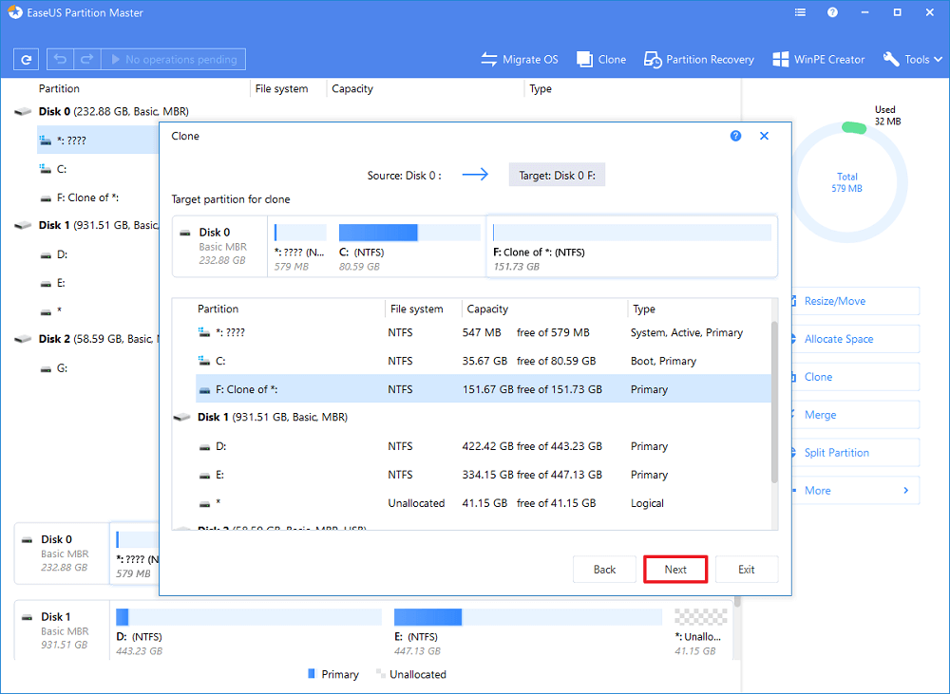The image size is (950, 694).
Task: Open the hamburger menu in the title bar
Action: (x=800, y=12)
